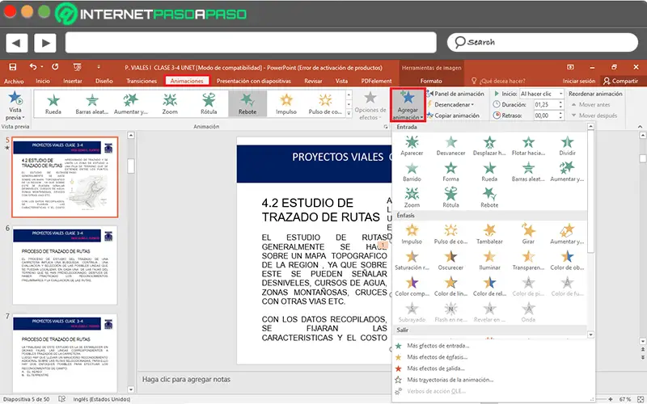Click the ¿Qué desea hacer? search box
647x404 pixels.
click(x=498, y=82)
